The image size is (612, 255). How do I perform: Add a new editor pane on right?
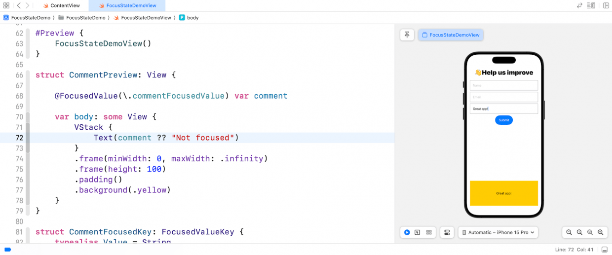point(606,5)
